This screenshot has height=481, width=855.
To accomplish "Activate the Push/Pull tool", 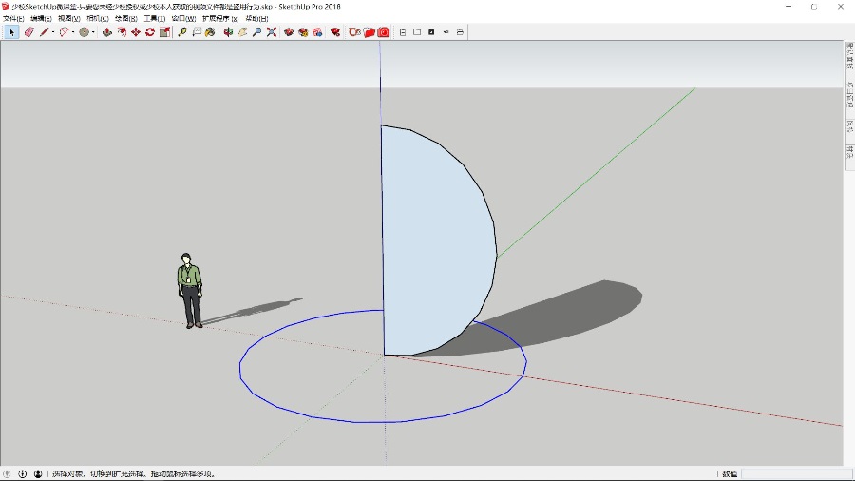I will point(107,31).
